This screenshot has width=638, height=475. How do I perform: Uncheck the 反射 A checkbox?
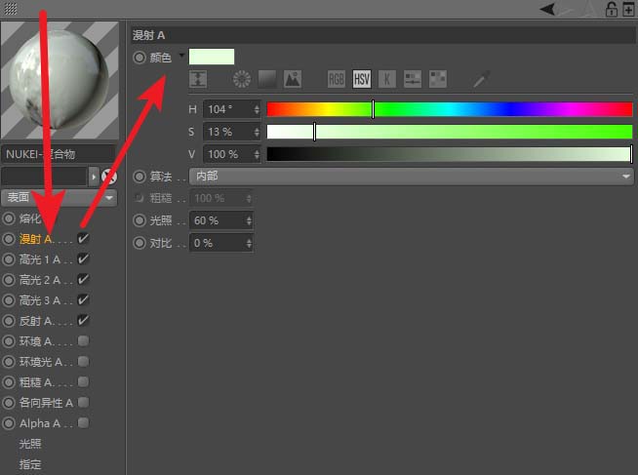pos(84,320)
